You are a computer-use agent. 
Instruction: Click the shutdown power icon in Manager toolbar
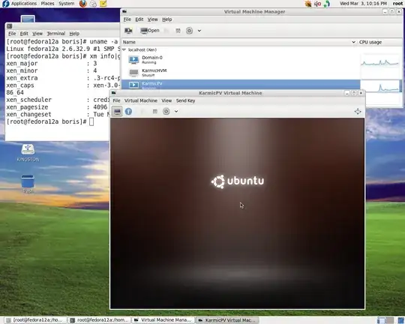click(x=189, y=31)
